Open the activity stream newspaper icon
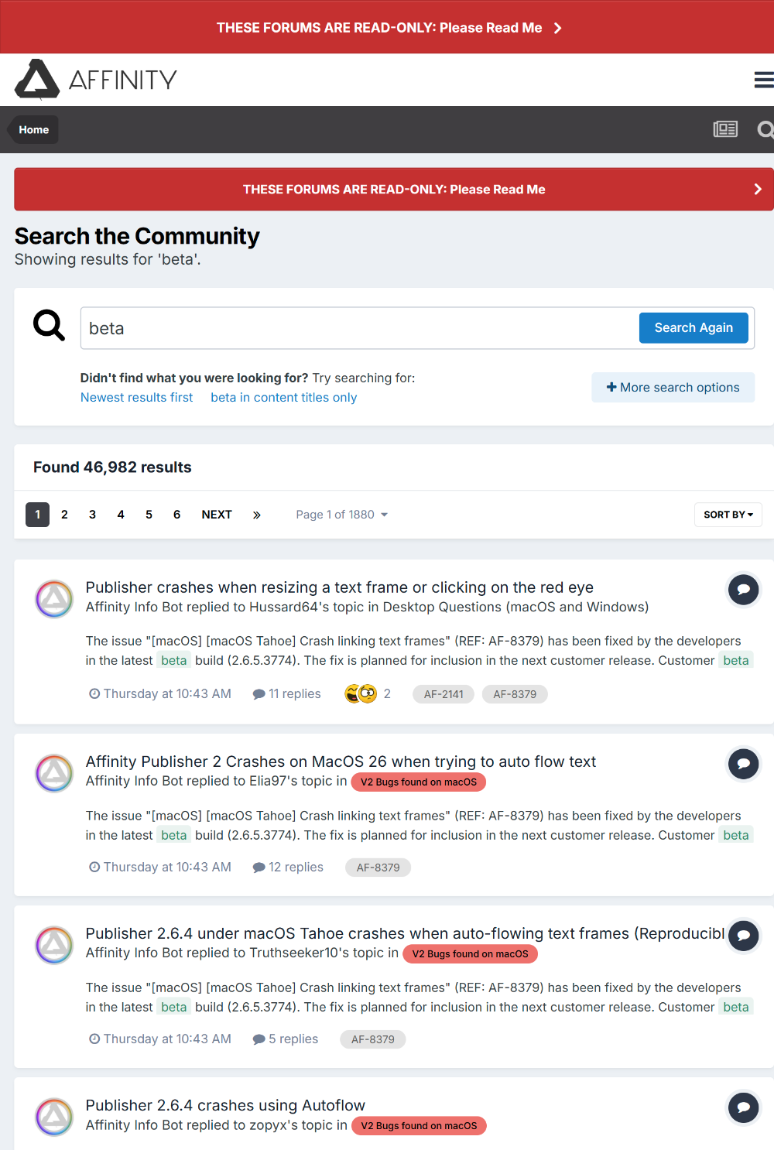 (725, 129)
